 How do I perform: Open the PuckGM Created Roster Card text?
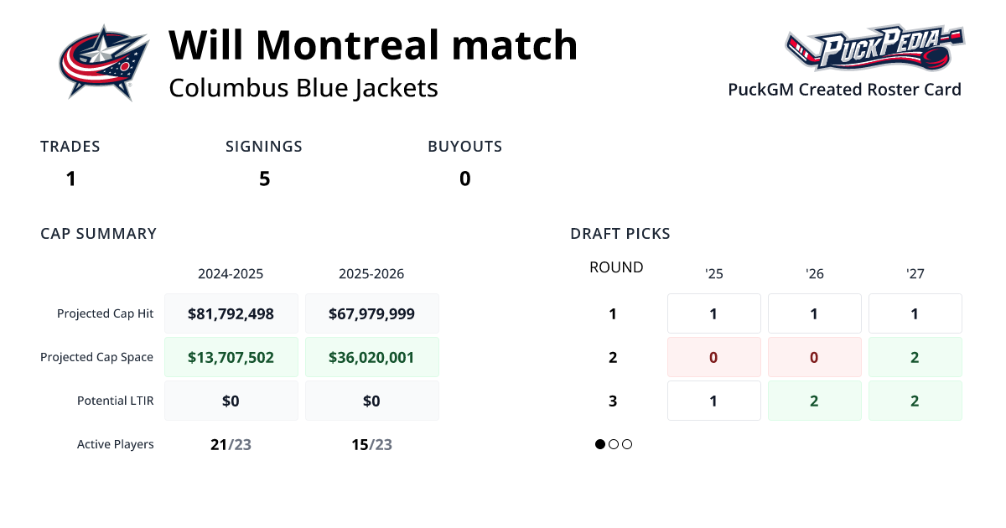coord(844,90)
